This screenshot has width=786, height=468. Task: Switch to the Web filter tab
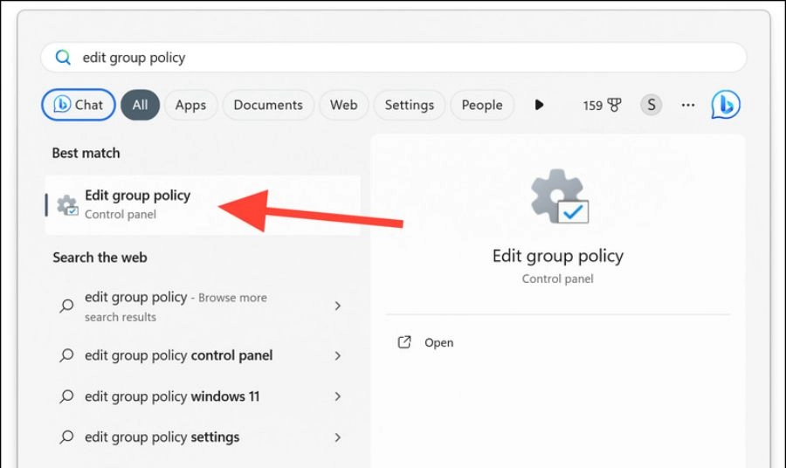pos(344,105)
